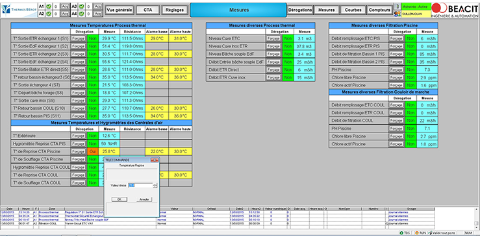Toggle Non state for Hygrométrie Reprise CTA PIS
The image size is (480, 237).
tap(93, 143)
